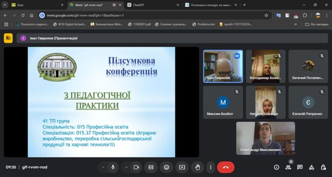Select Олександр Максимович's video tile
This screenshot has height=177, width=332.
pos(265,138)
